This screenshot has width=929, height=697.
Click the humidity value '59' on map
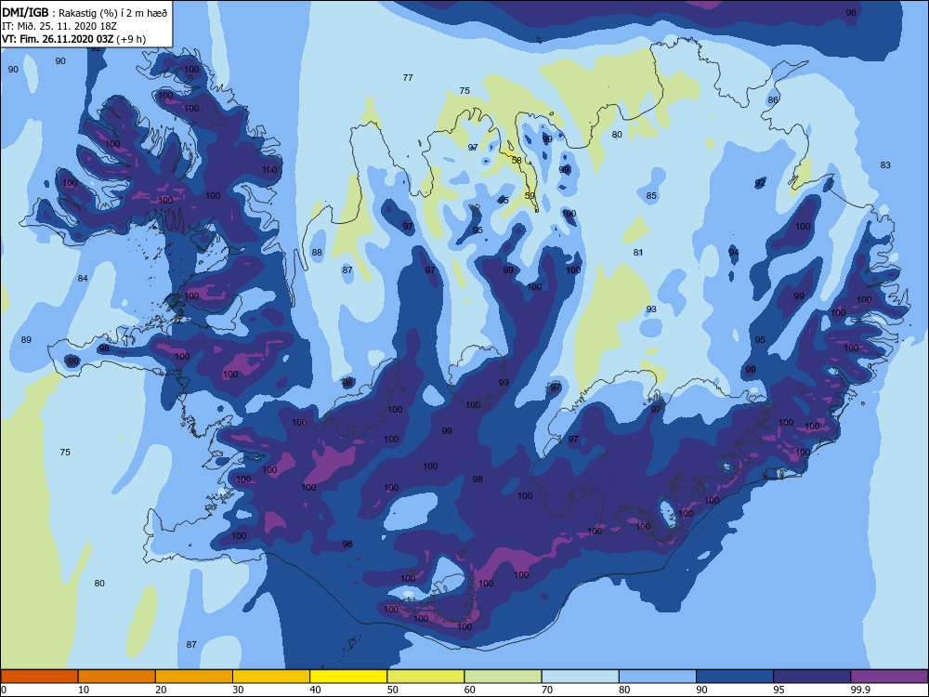coord(530,195)
